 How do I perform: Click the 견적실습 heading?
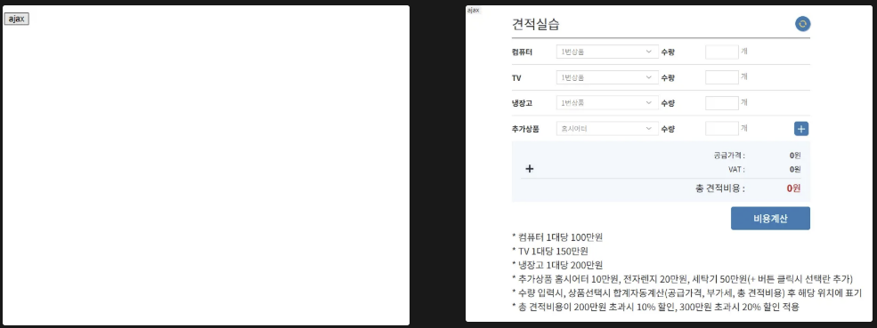pos(535,25)
